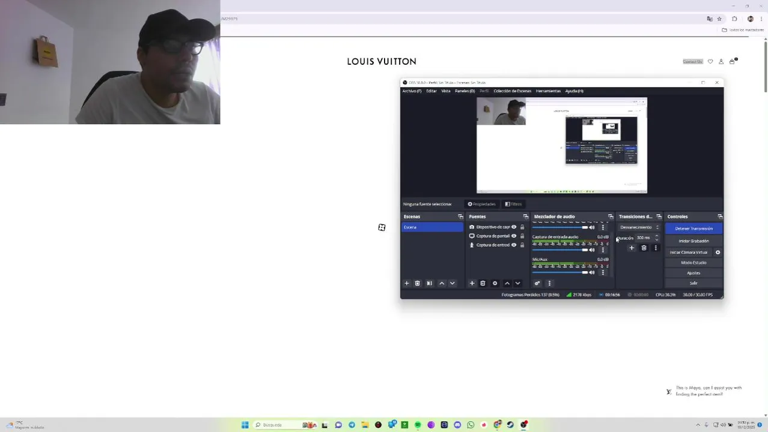Add a new scene with the Escenas plus icon
Viewport: 768px width, 432px height.
point(406,283)
